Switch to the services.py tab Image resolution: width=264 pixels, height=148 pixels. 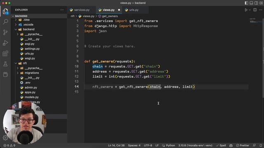82,10
